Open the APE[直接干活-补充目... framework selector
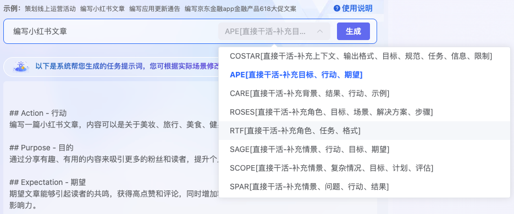 click(274, 31)
